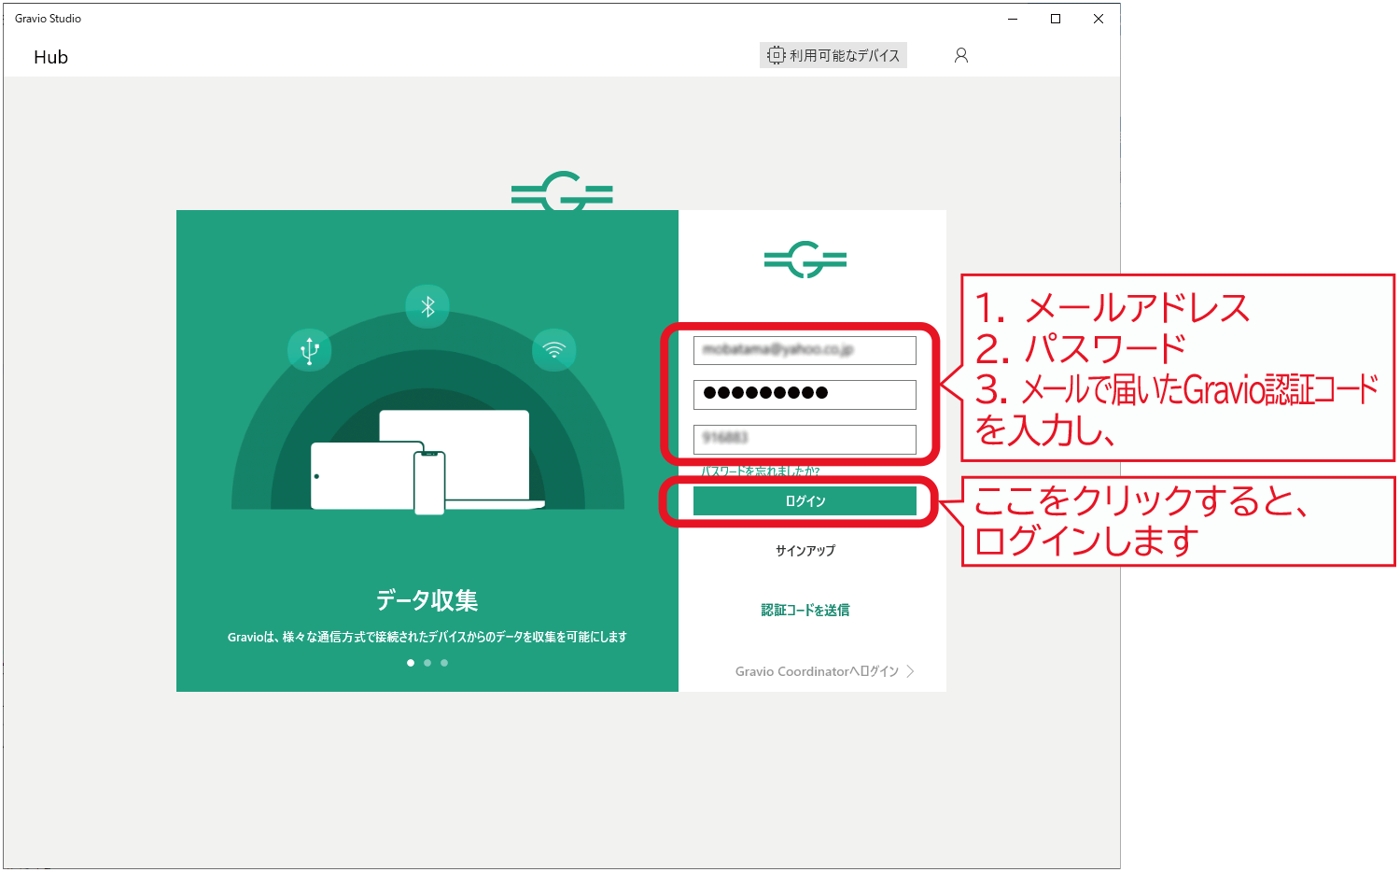The width and height of the screenshot is (1400, 872).
Task: Focus the password field with dots
Action: (x=805, y=394)
